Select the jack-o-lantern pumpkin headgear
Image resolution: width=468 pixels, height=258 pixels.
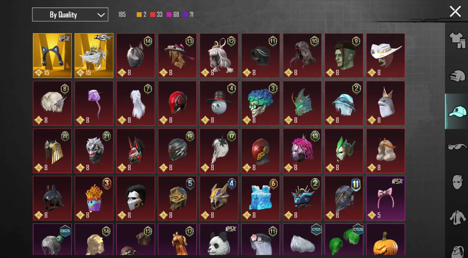tap(386, 239)
